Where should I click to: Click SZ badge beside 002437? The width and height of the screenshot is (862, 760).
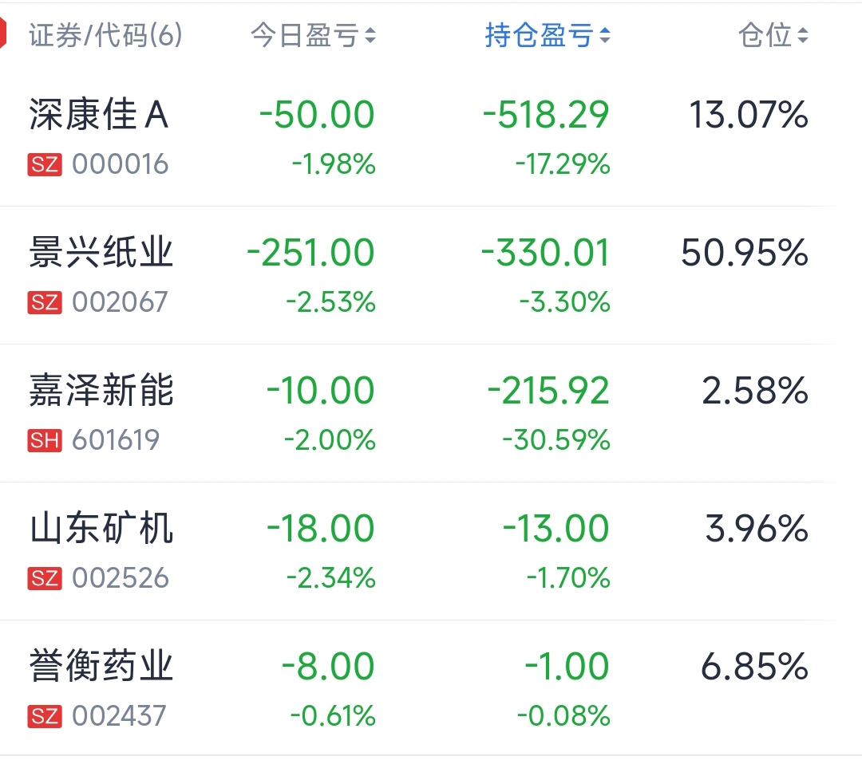(45, 716)
